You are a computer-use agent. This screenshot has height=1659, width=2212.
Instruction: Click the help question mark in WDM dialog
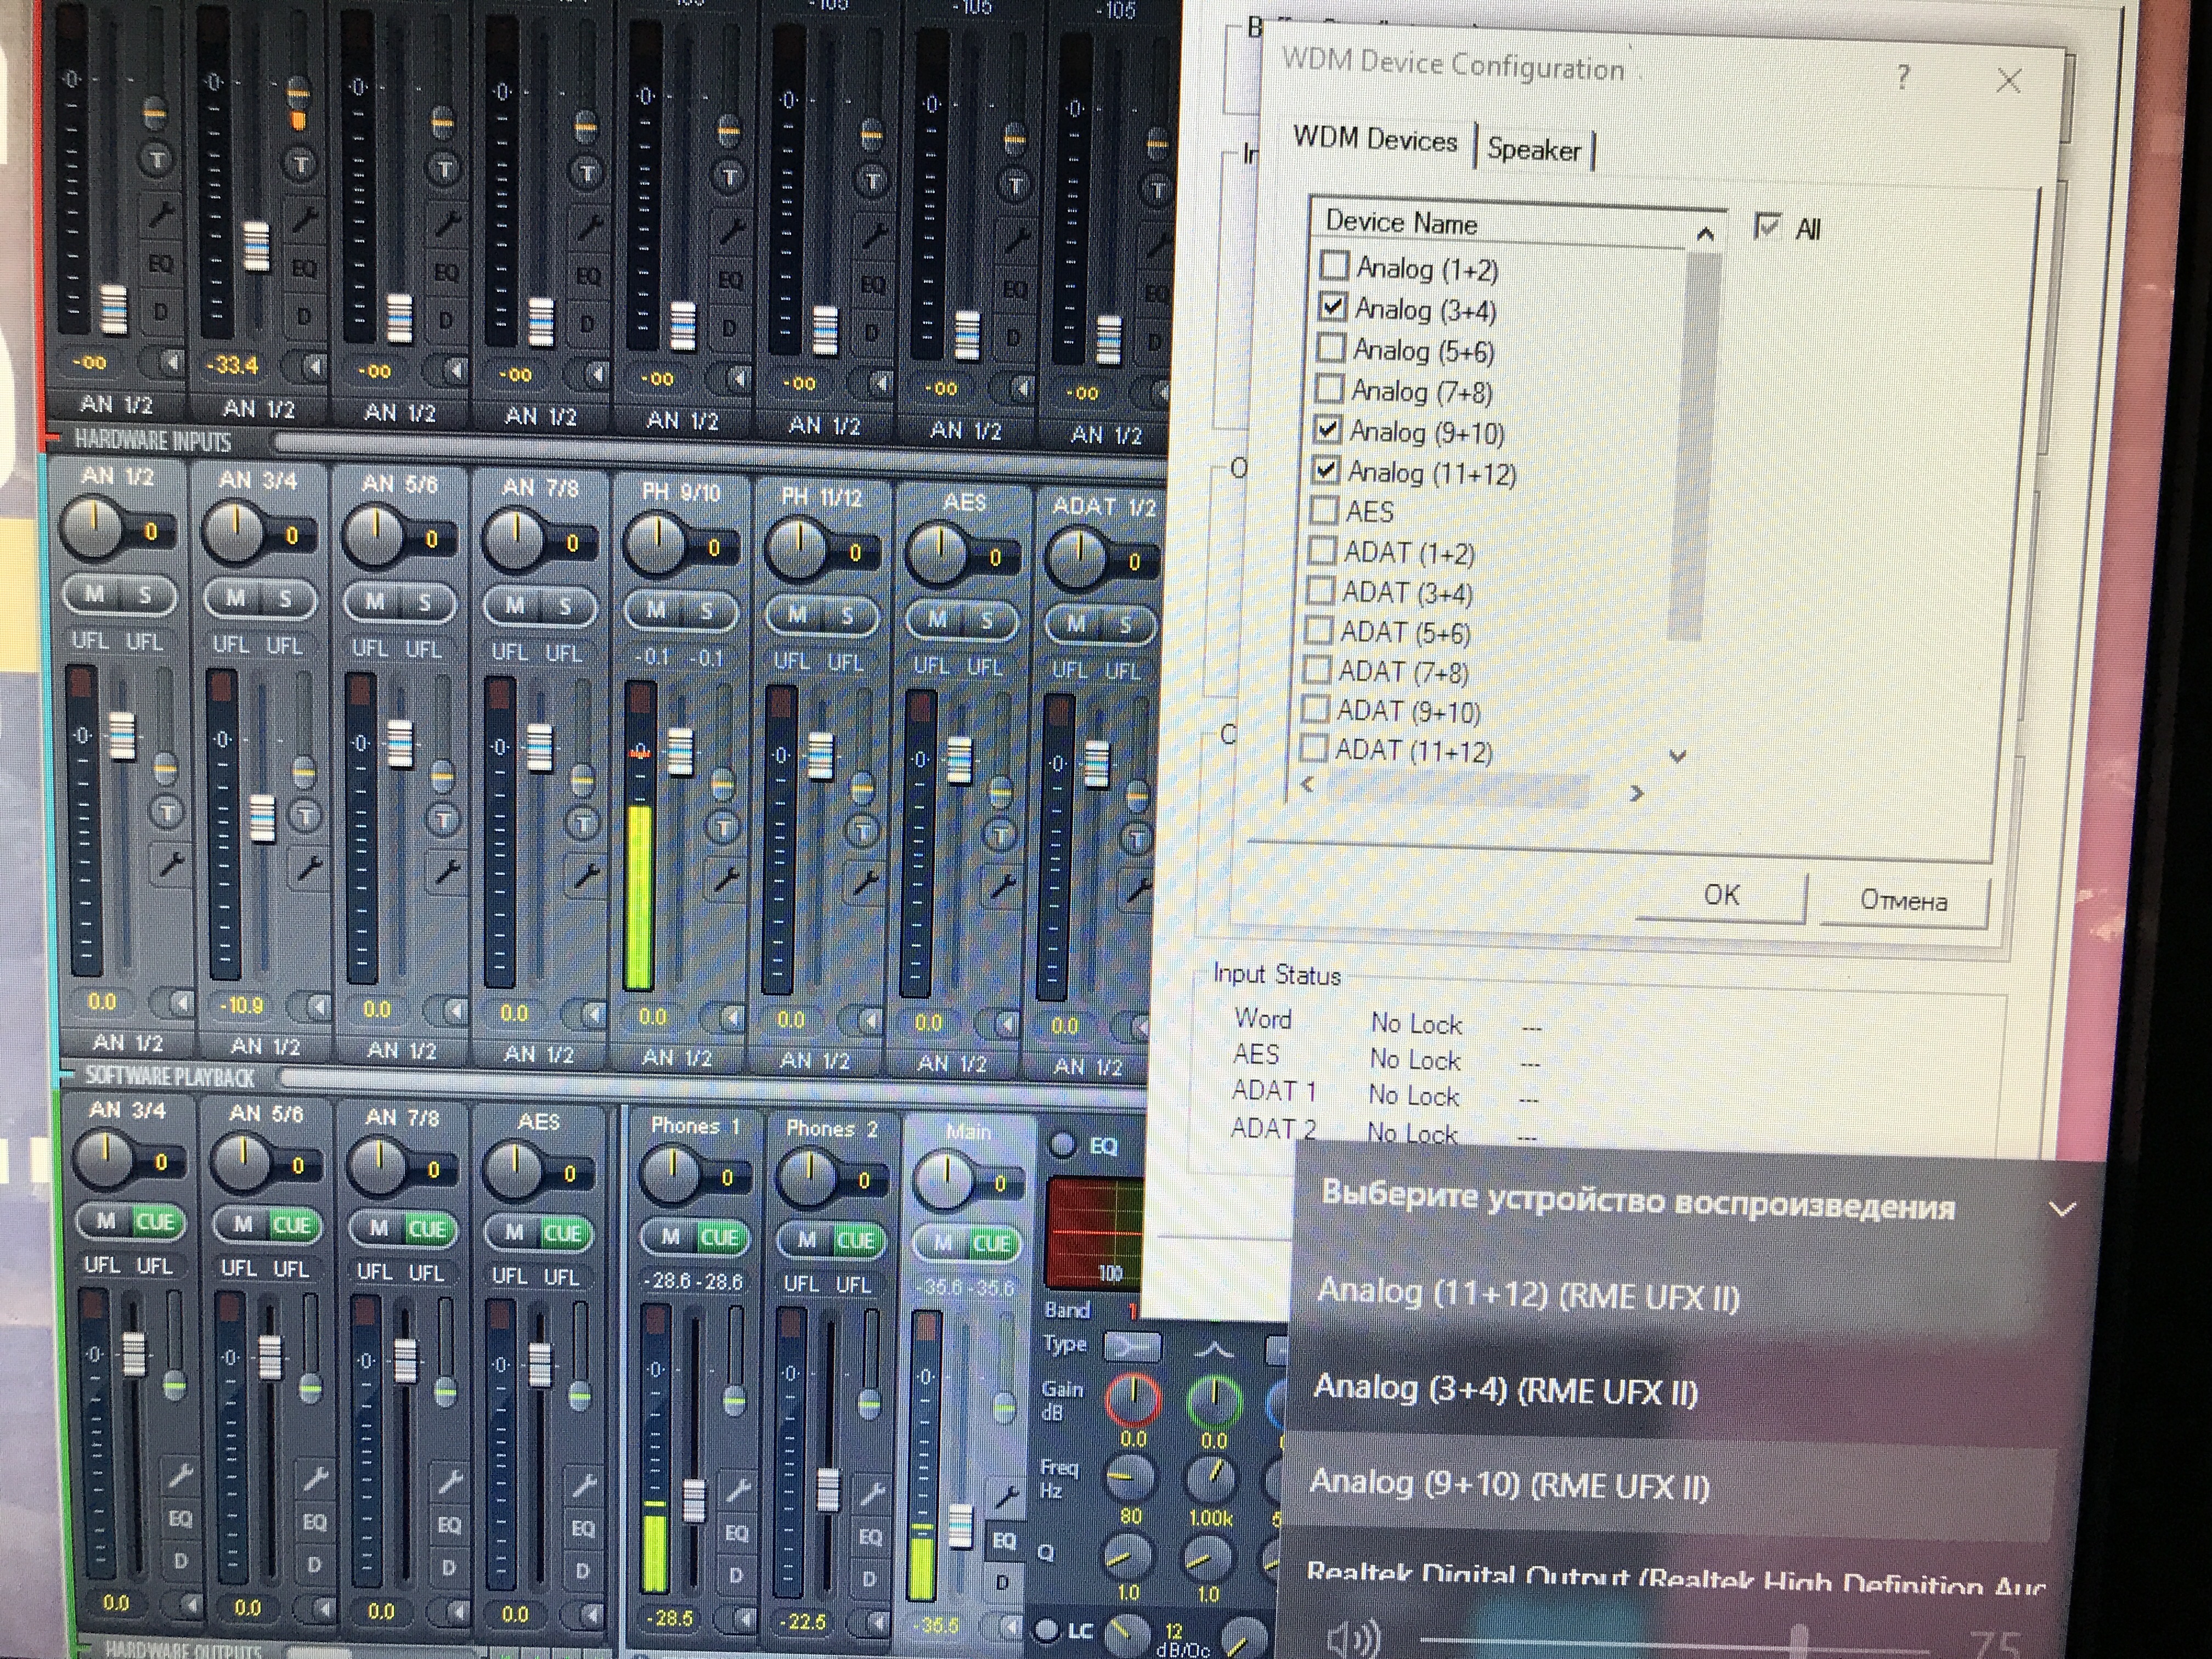[x=1902, y=77]
